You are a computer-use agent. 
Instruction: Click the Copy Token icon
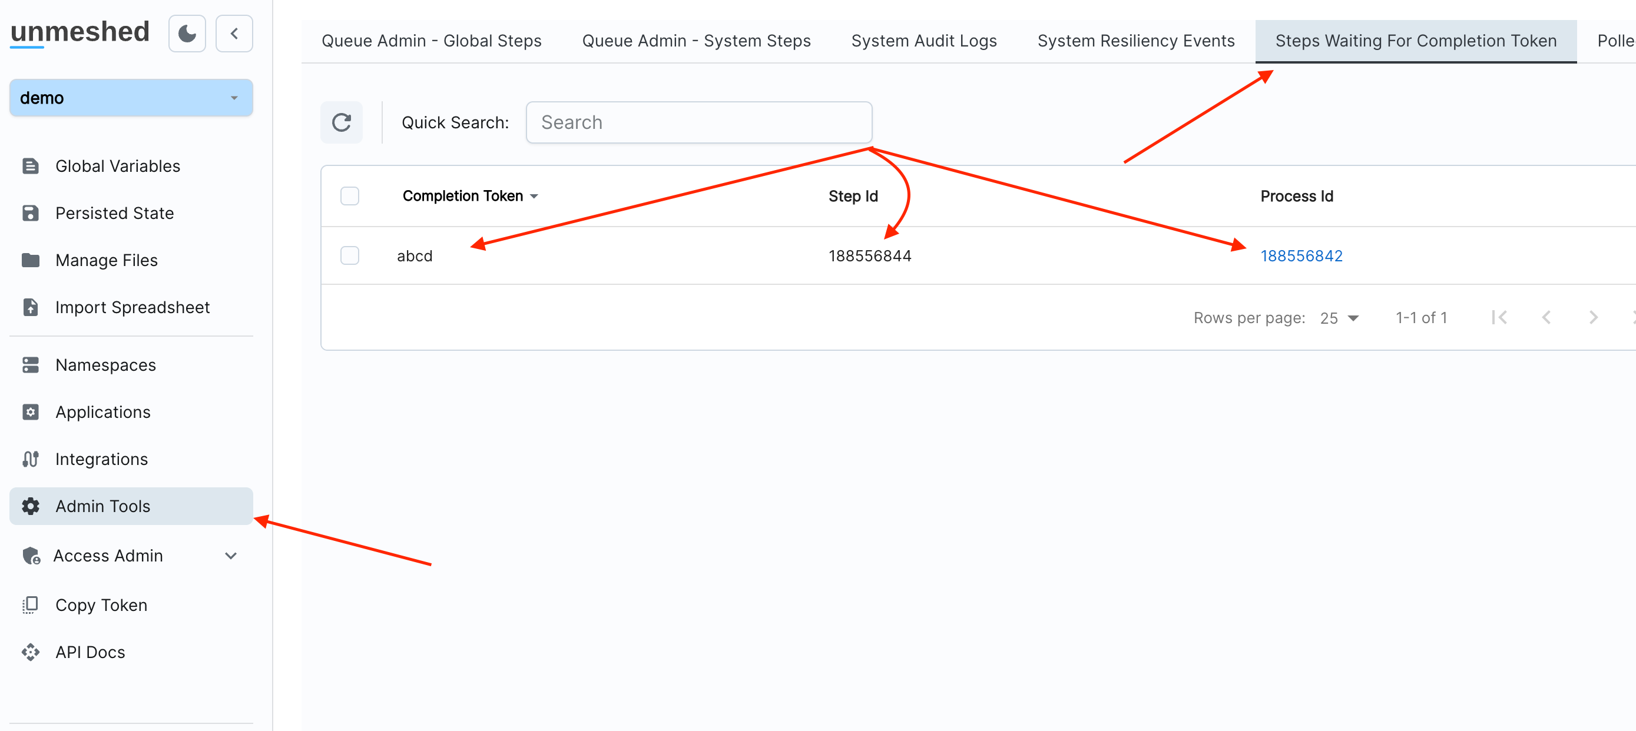point(31,604)
